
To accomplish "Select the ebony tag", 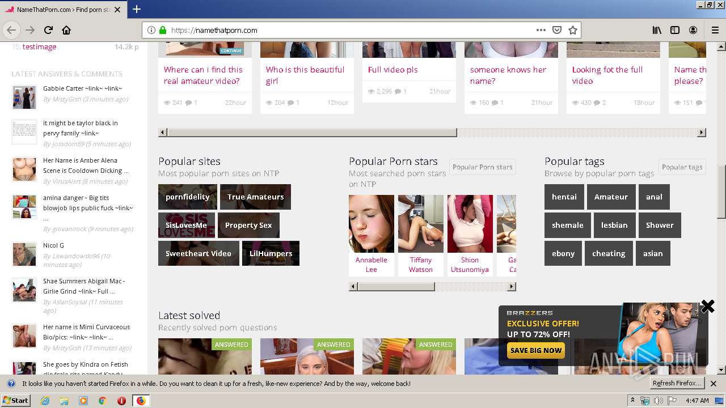I will tap(563, 253).
